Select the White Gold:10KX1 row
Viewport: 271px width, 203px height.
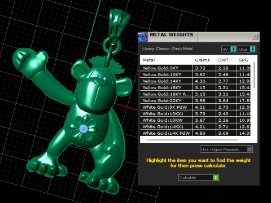(195, 113)
